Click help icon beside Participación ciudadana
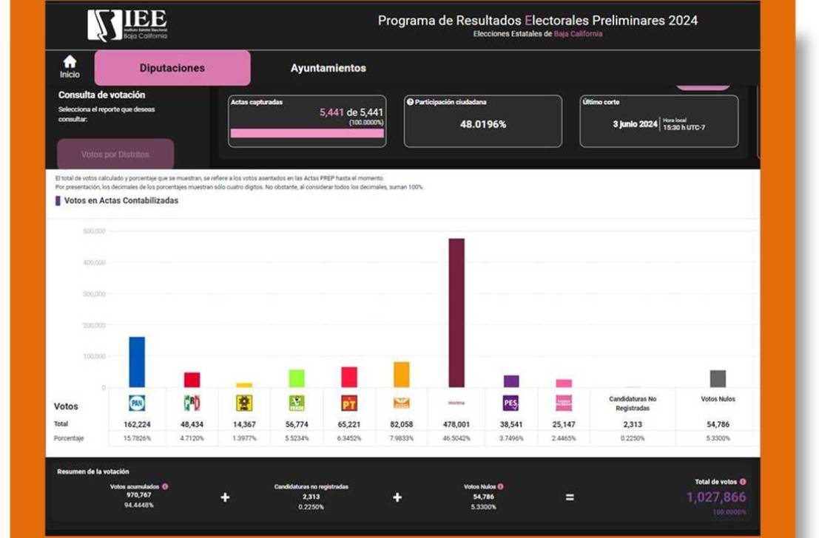Screen dimensions: 819x538 (410, 102)
